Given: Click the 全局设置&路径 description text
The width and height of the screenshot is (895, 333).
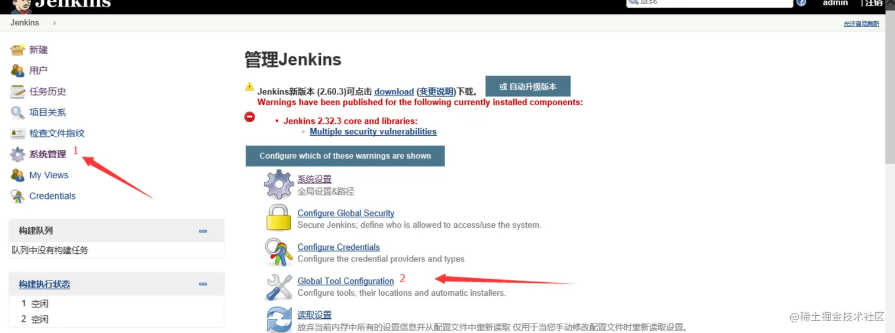Looking at the screenshot, I should 326,191.
